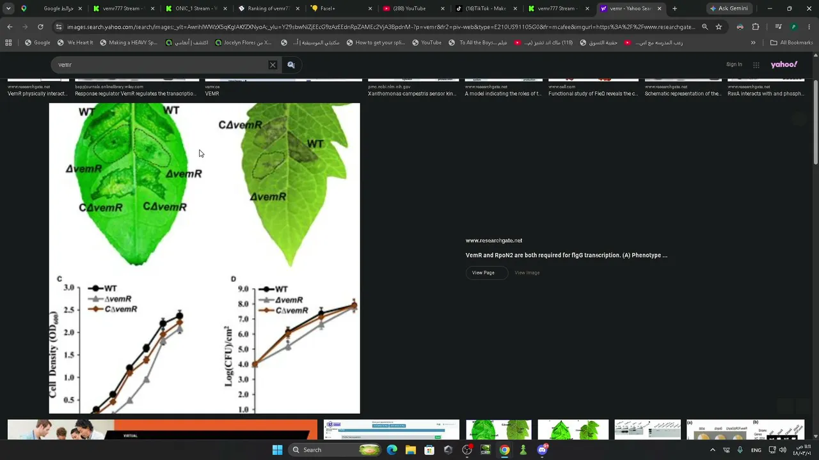Screen dimensions: 819x460
Task: Open volume control in system tray
Action: coord(782,450)
